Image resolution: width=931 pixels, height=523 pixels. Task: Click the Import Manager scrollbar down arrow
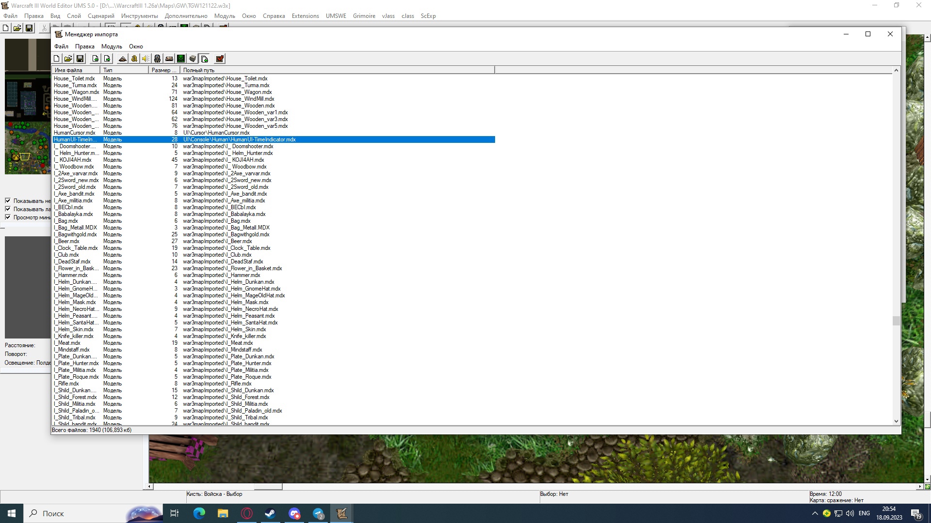coord(896,421)
